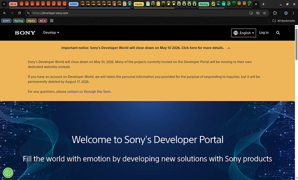Image resolution: width=298 pixels, height=180 pixels.
Task: Switch to the SL tab in Racing group
Action: (x=219, y=4)
